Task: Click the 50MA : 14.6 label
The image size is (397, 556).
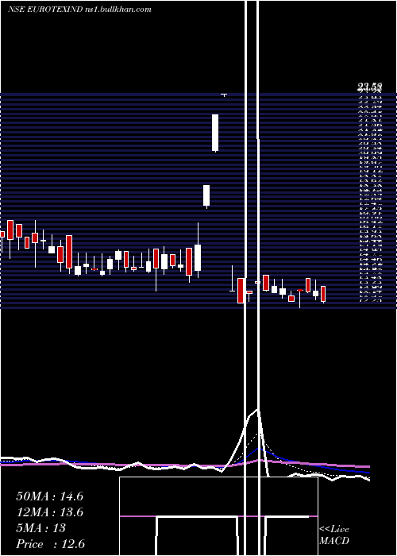Action: [x=49, y=496]
